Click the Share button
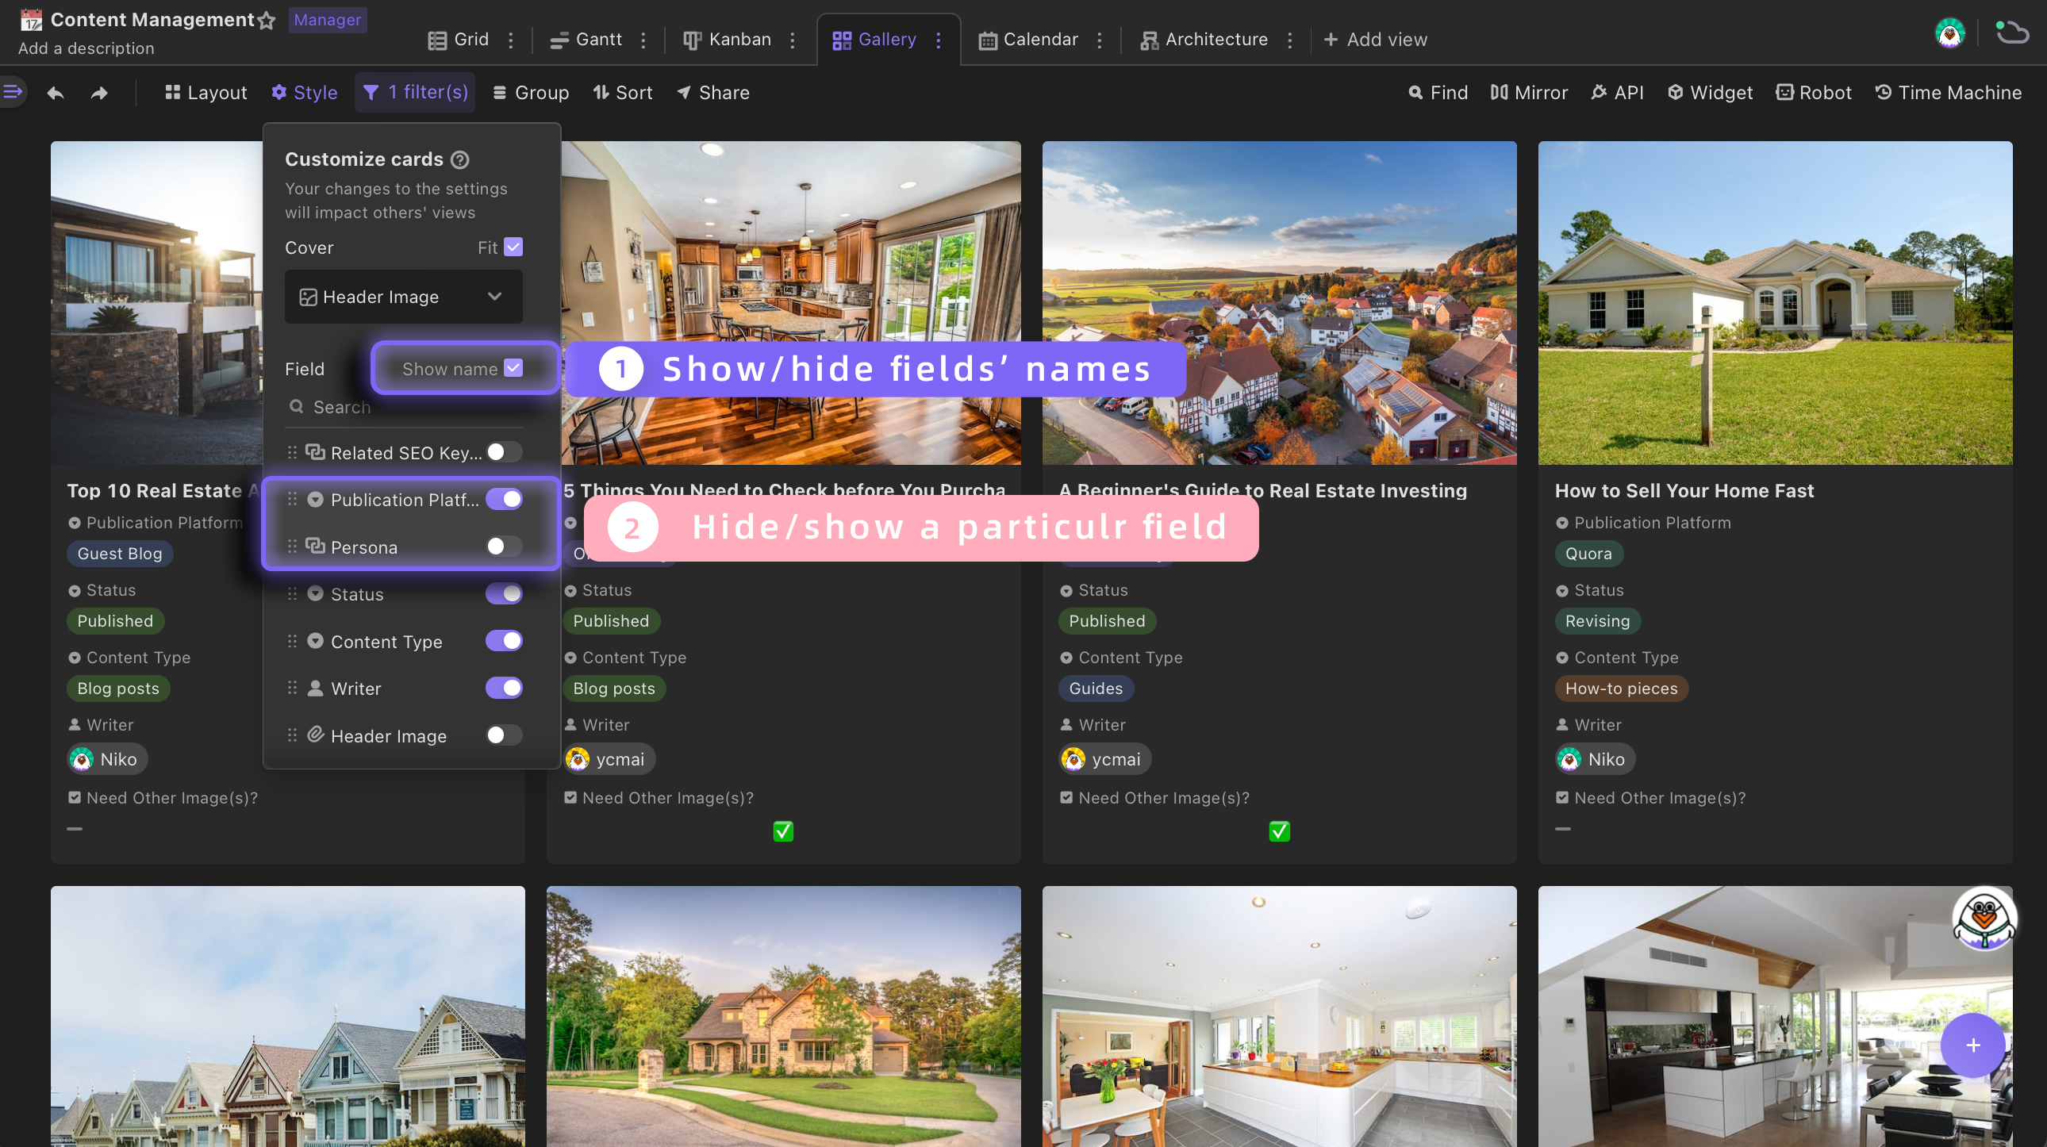The image size is (2047, 1147). pos(712,93)
